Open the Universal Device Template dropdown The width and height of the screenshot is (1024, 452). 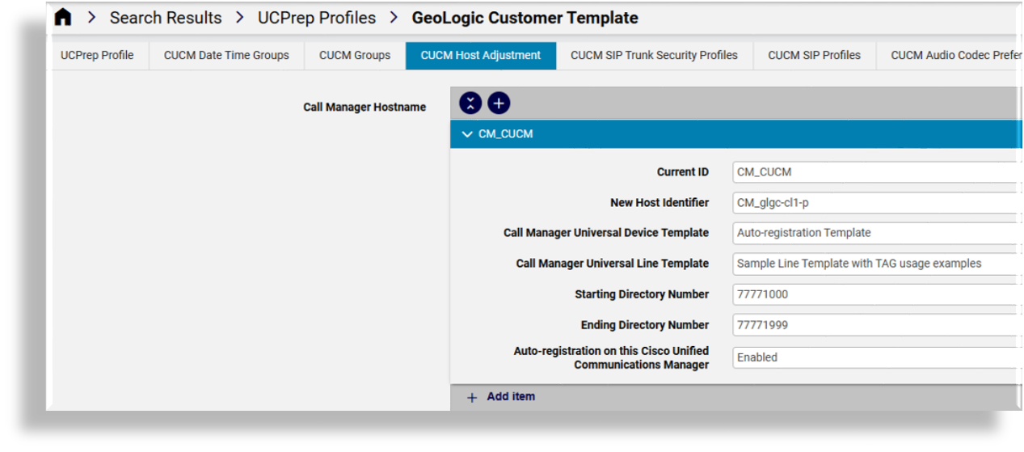coord(873,233)
